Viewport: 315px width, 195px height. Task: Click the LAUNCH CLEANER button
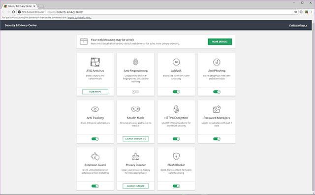[x=136, y=186]
